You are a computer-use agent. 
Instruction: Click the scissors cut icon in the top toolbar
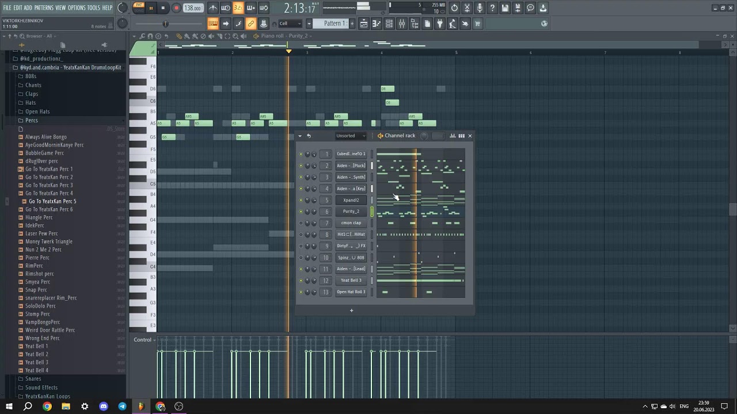pyautogui.click(x=467, y=8)
